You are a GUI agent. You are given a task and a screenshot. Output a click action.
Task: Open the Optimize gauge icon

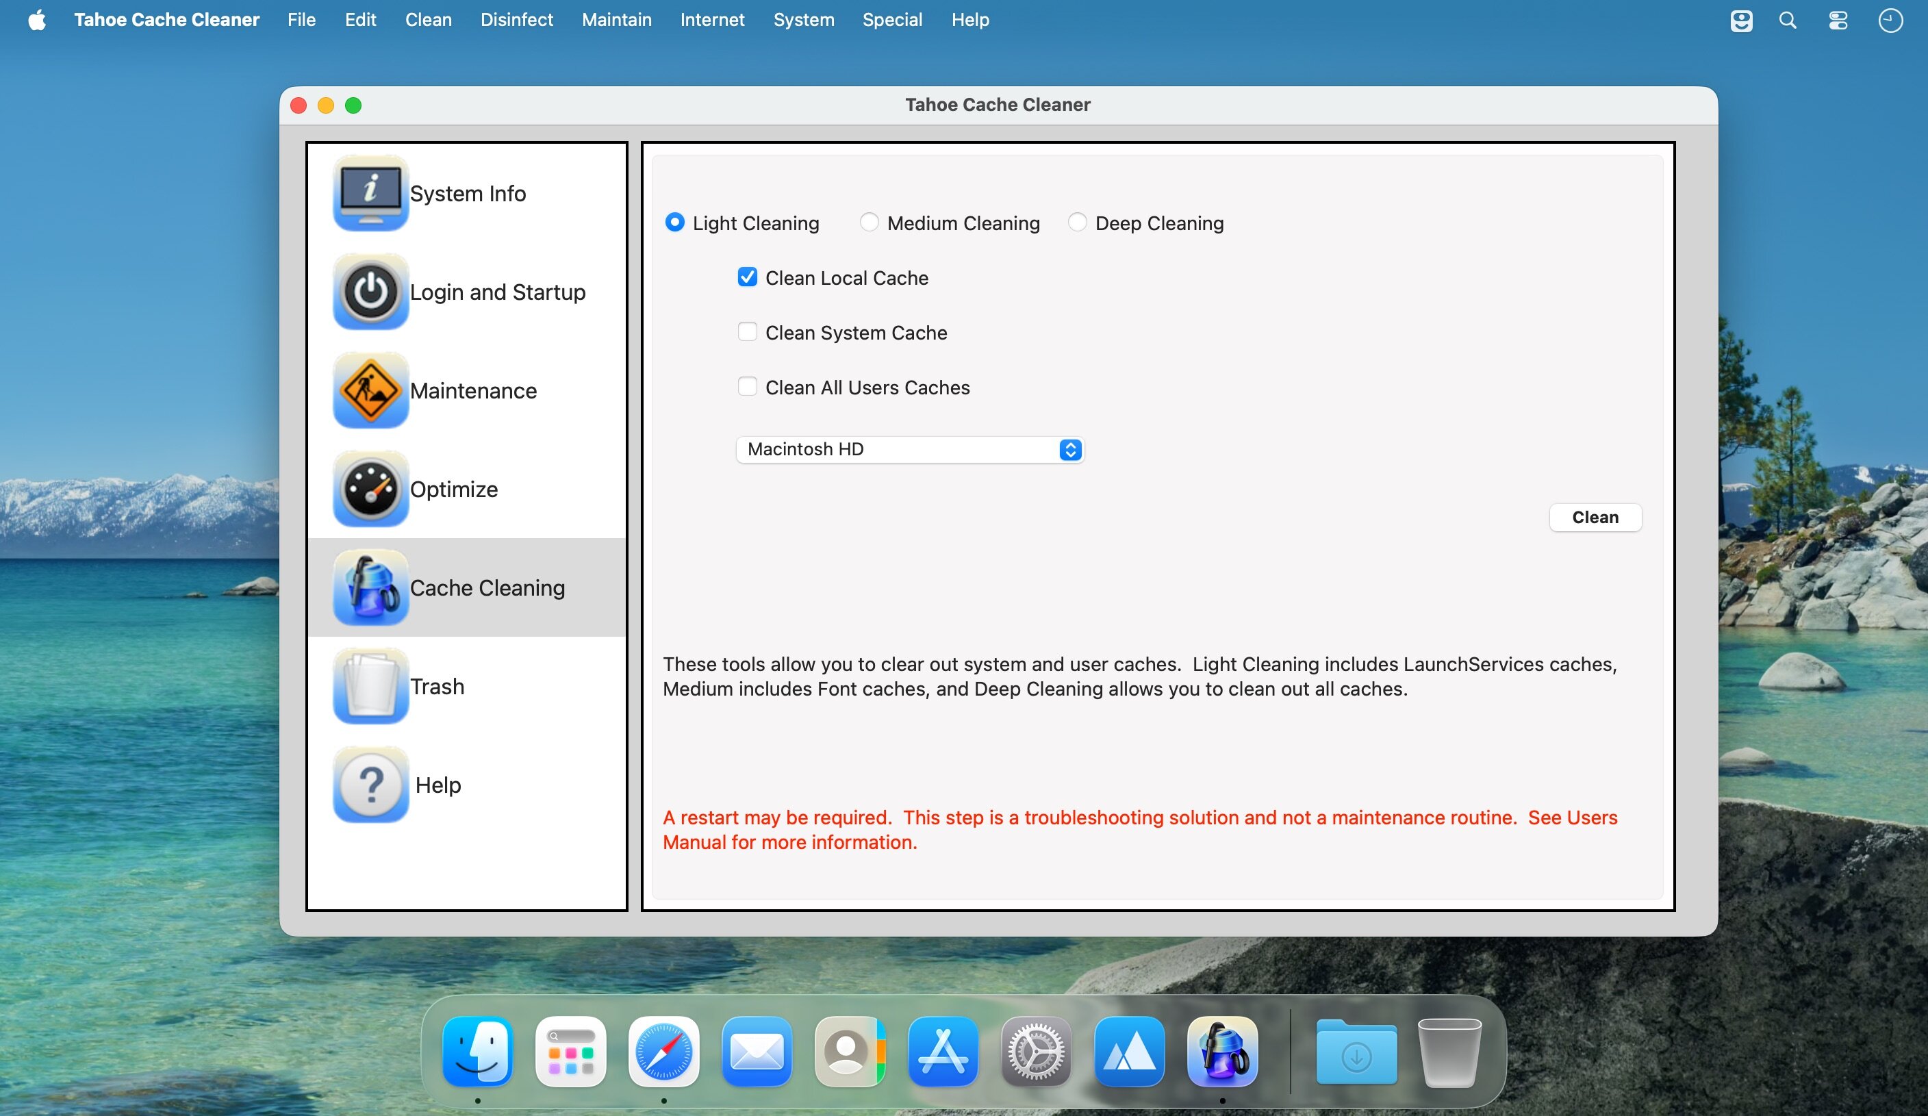point(370,489)
